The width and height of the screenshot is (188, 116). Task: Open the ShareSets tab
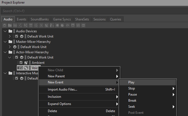(82, 19)
